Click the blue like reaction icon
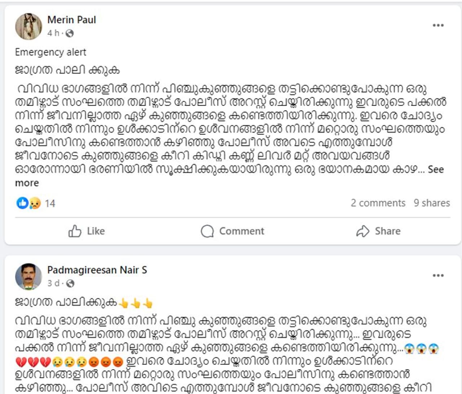The image size is (462, 394). point(22,203)
